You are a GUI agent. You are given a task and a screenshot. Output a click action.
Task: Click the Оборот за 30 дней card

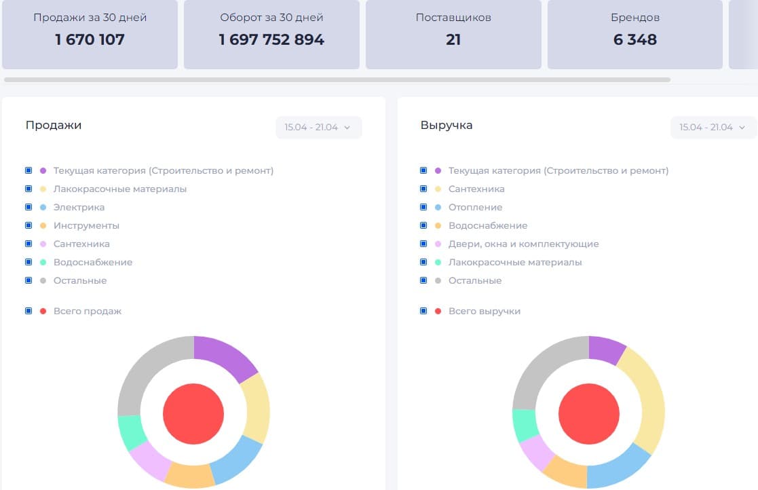pos(271,34)
